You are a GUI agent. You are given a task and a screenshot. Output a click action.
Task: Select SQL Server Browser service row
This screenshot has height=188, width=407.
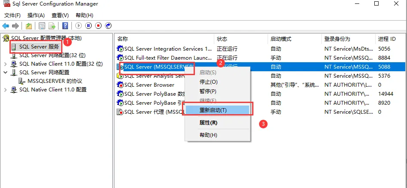pos(149,85)
